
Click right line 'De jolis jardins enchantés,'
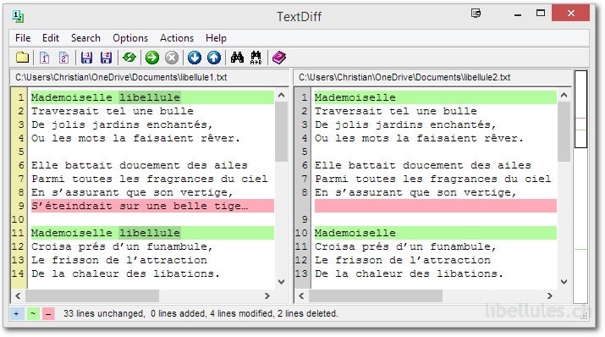[x=405, y=124]
